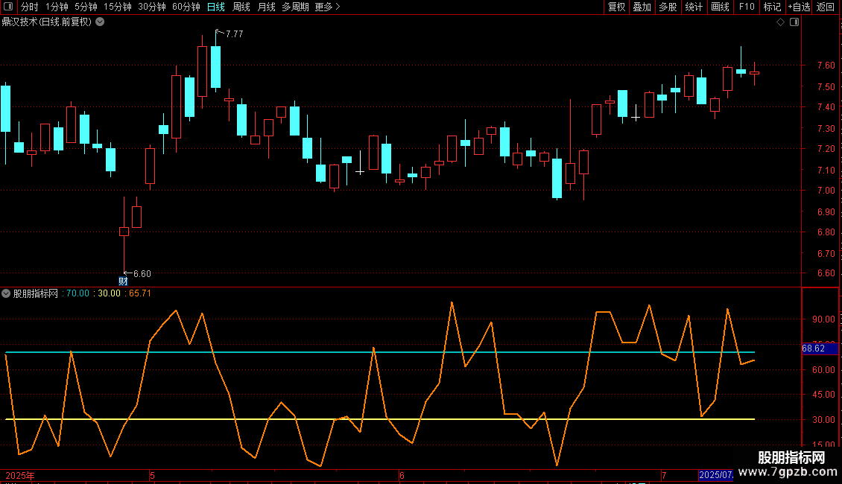Select the 60分钟 period tab
This screenshot has height=484, width=842.
tap(186, 7)
